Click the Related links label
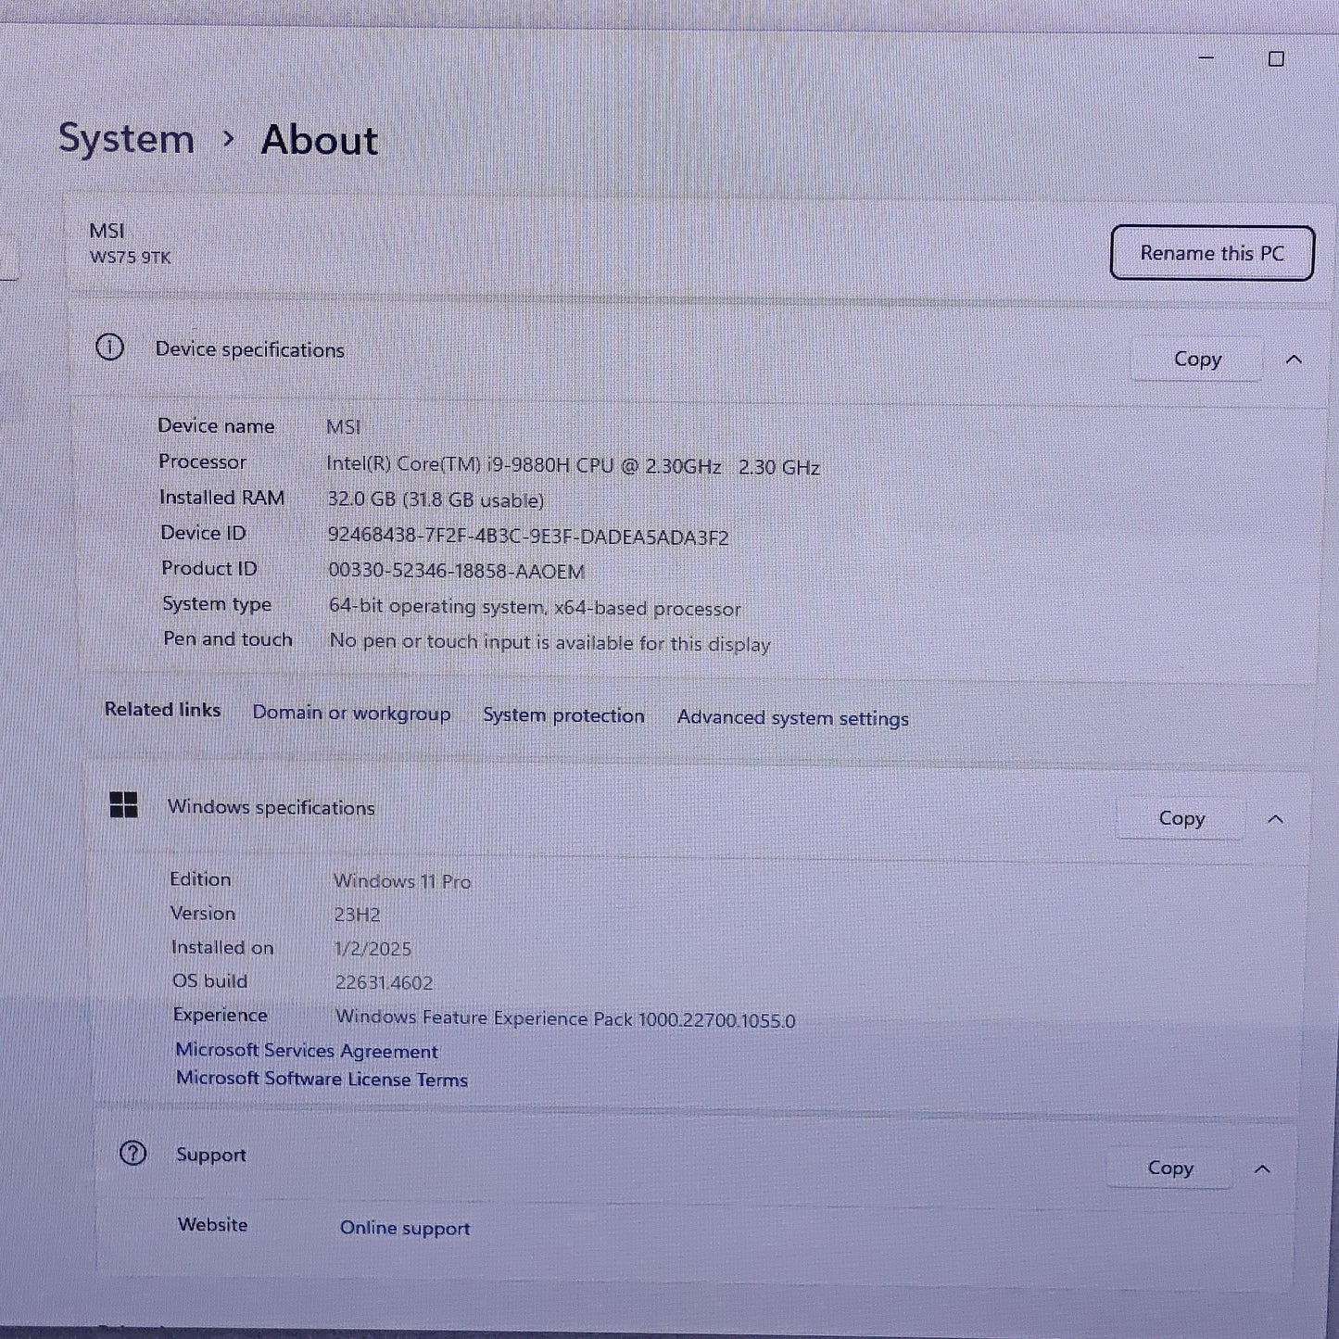 click(x=162, y=709)
